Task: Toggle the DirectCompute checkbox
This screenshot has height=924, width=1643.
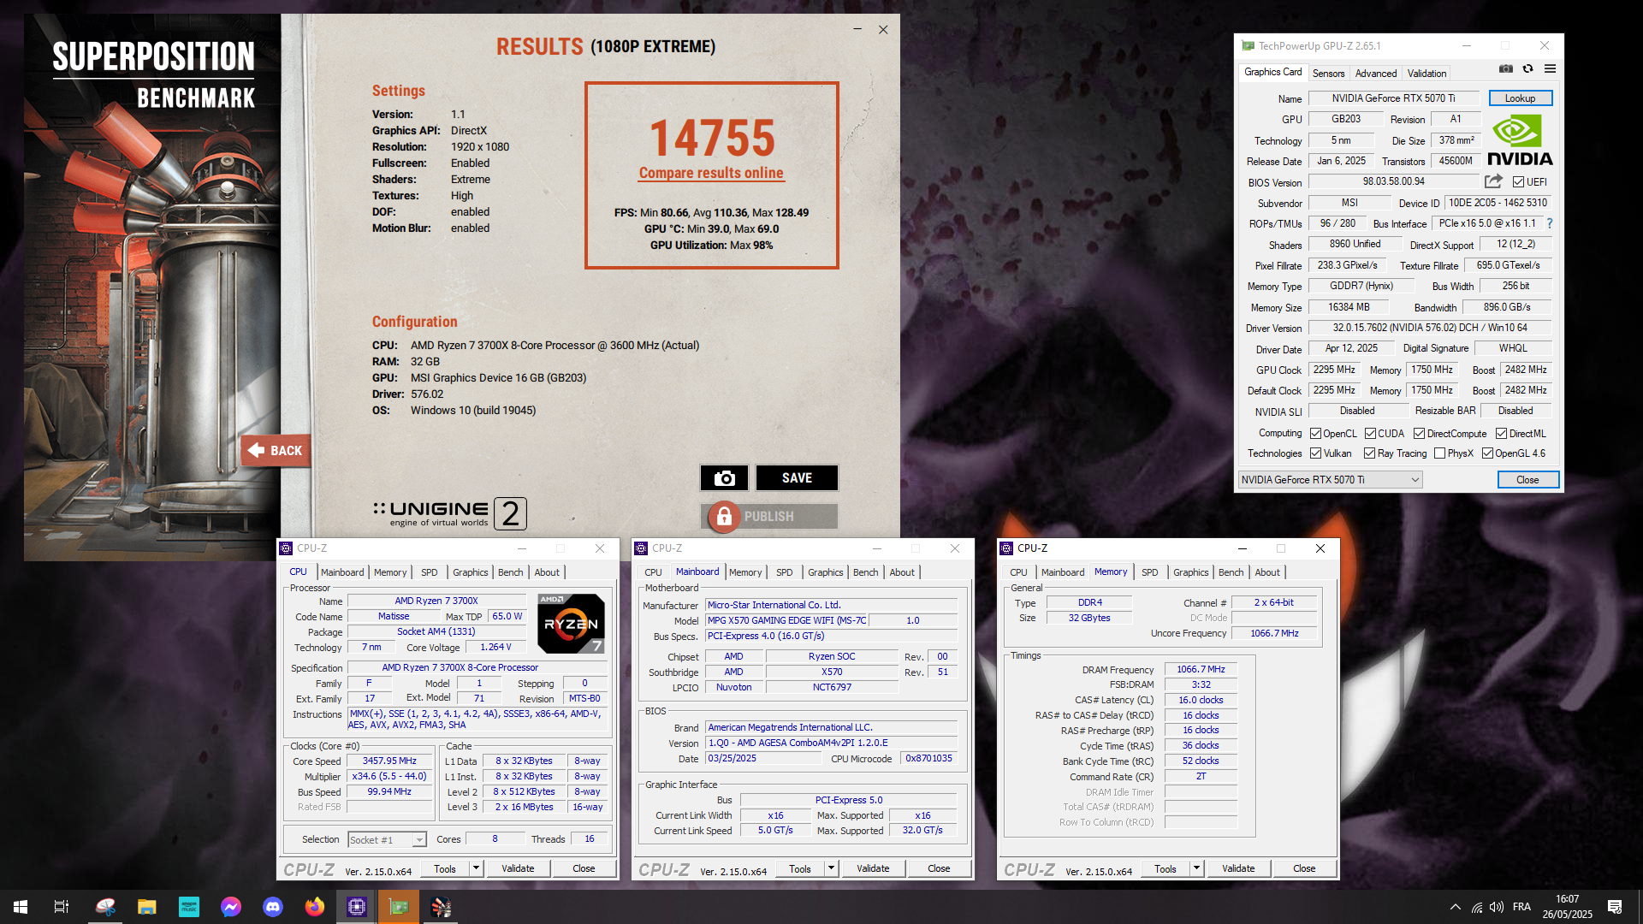Action: point(1419,434)
